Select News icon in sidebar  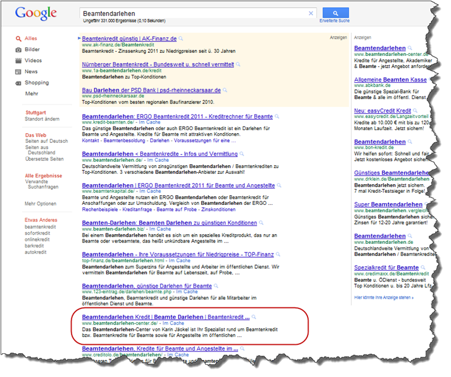pyautogui.click(x=18, y=72)
